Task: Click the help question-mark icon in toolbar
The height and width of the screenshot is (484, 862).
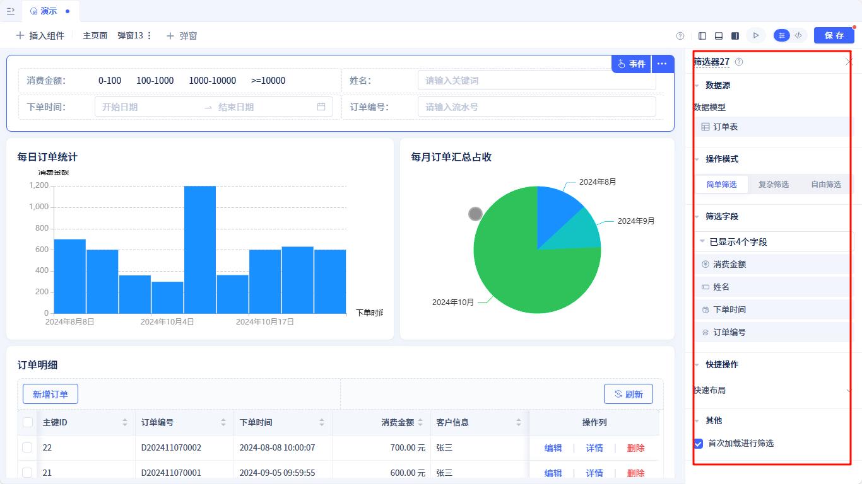Action: pyautogui.click(x=680, y=35)
